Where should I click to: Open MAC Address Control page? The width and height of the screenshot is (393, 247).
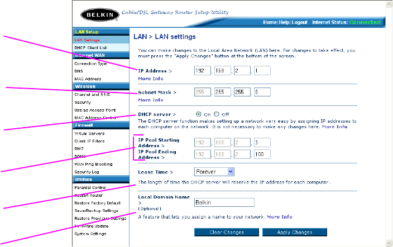coord(95,118)
